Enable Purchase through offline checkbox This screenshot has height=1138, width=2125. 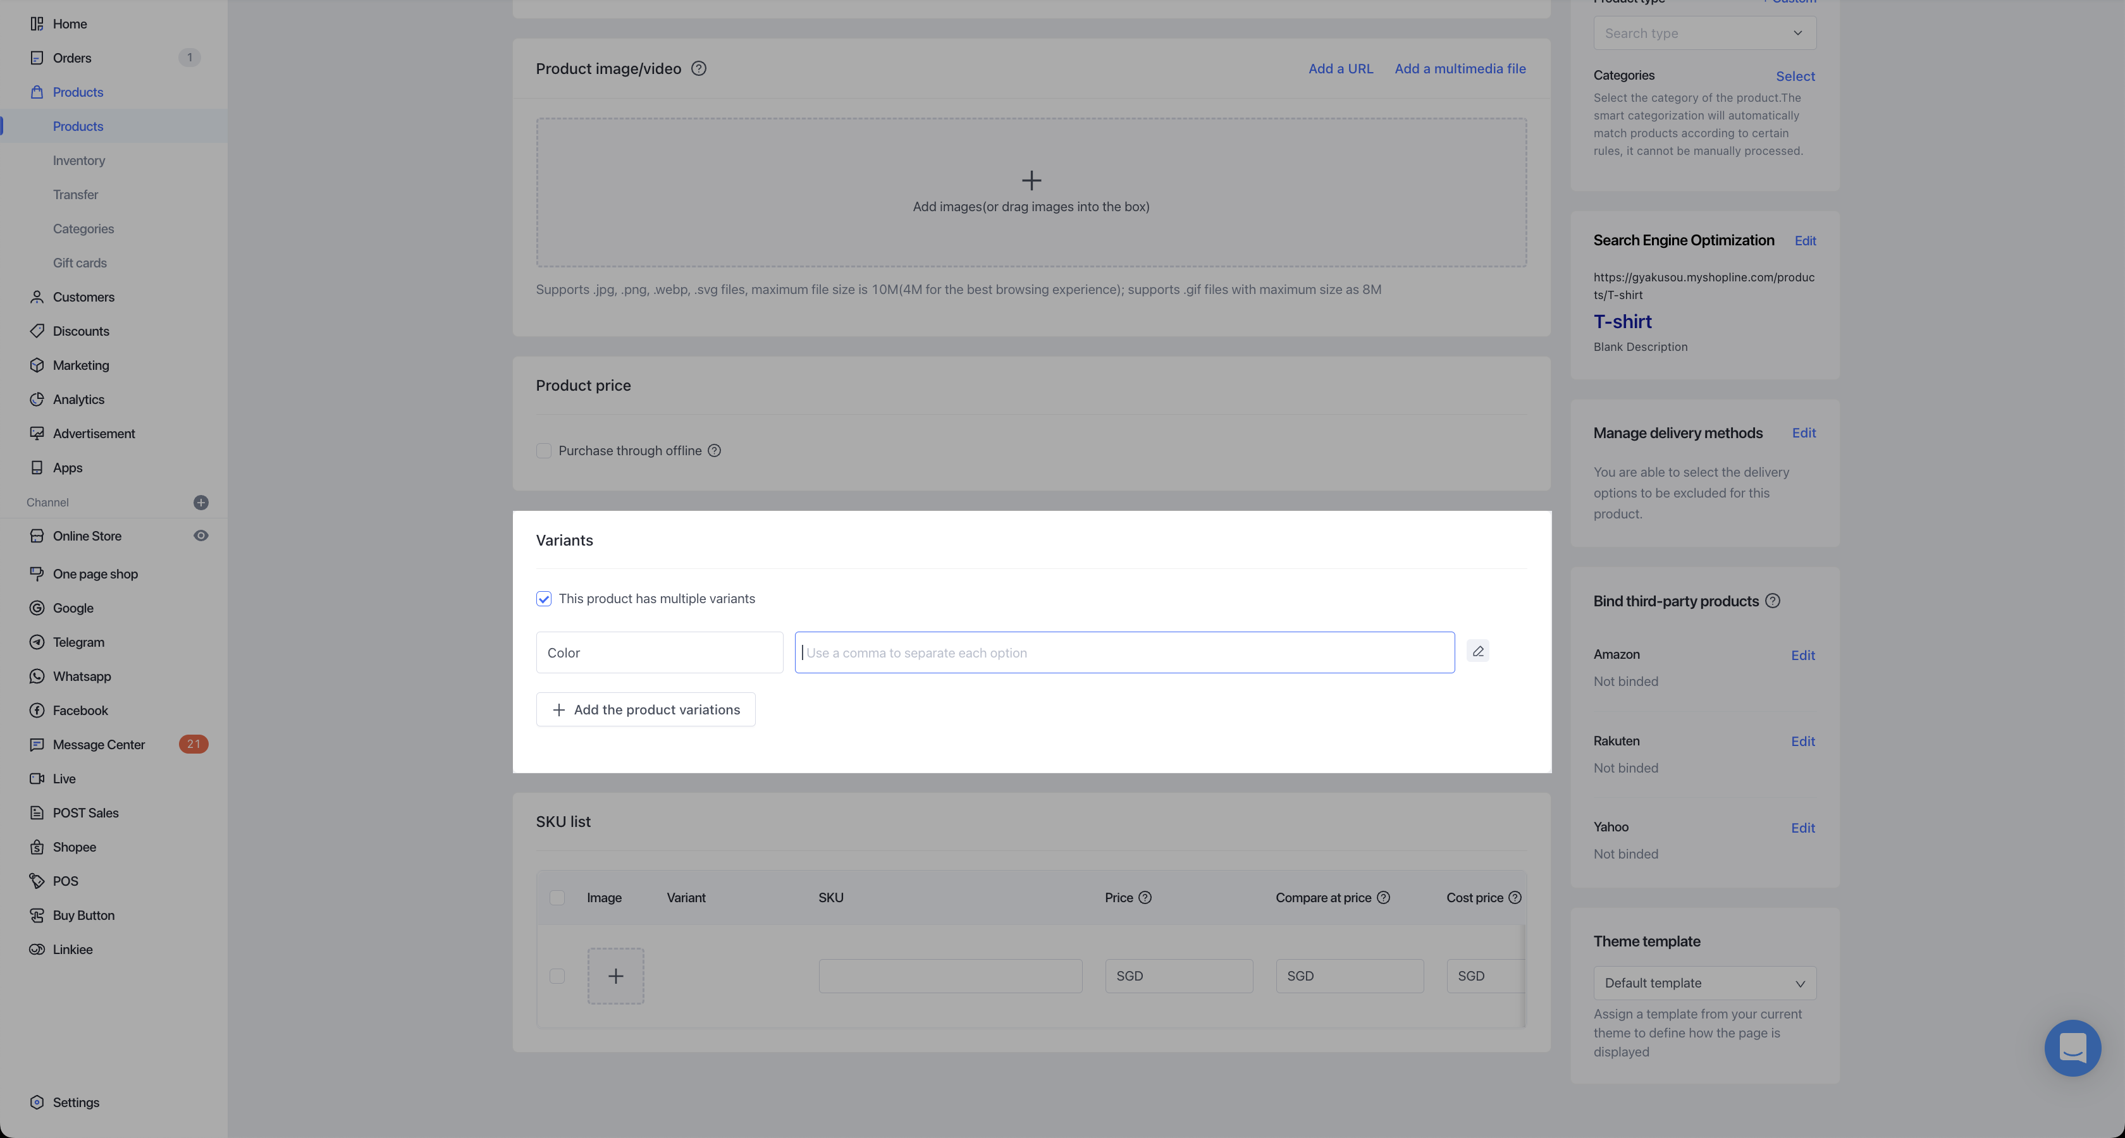(x=544, y=451)
